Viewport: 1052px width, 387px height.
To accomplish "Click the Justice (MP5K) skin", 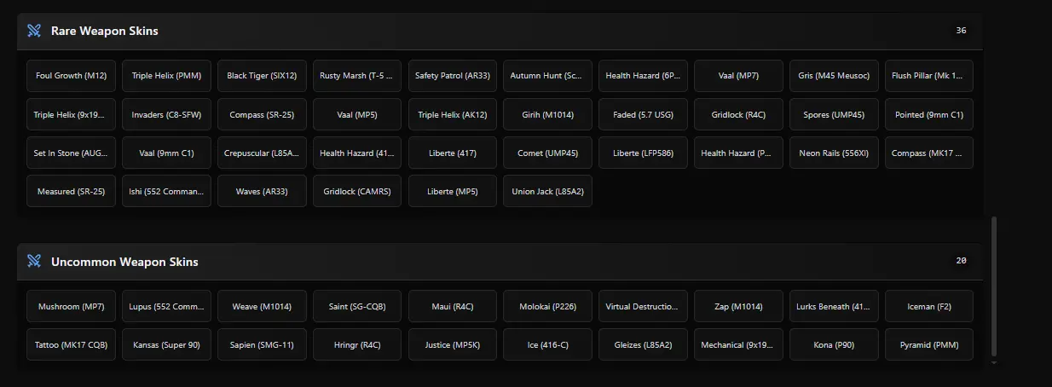I will (x=453, y=346).
